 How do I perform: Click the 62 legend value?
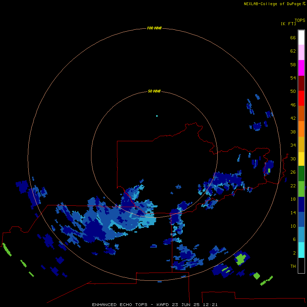[293, 51]
